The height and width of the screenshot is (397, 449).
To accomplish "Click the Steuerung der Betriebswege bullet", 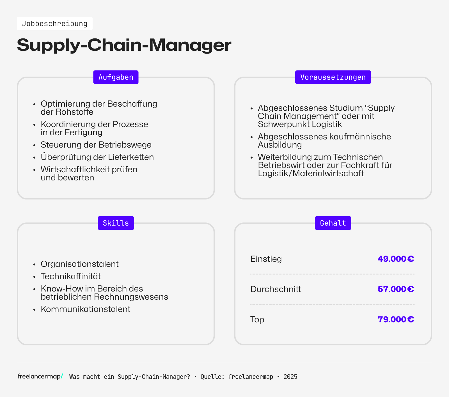I will tap(96, 145).
